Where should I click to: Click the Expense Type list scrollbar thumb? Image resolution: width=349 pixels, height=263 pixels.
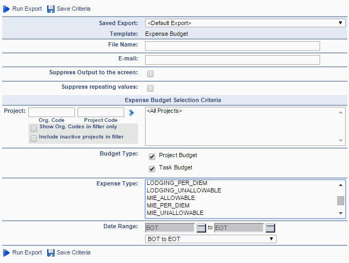point(340,200)
